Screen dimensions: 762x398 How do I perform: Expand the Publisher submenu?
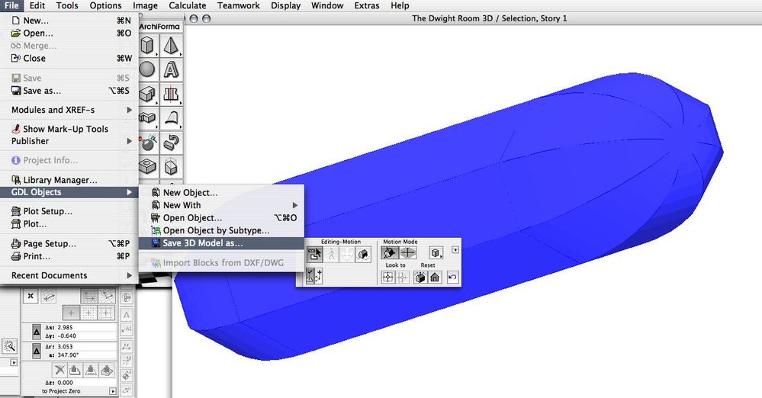click(69, 141)
